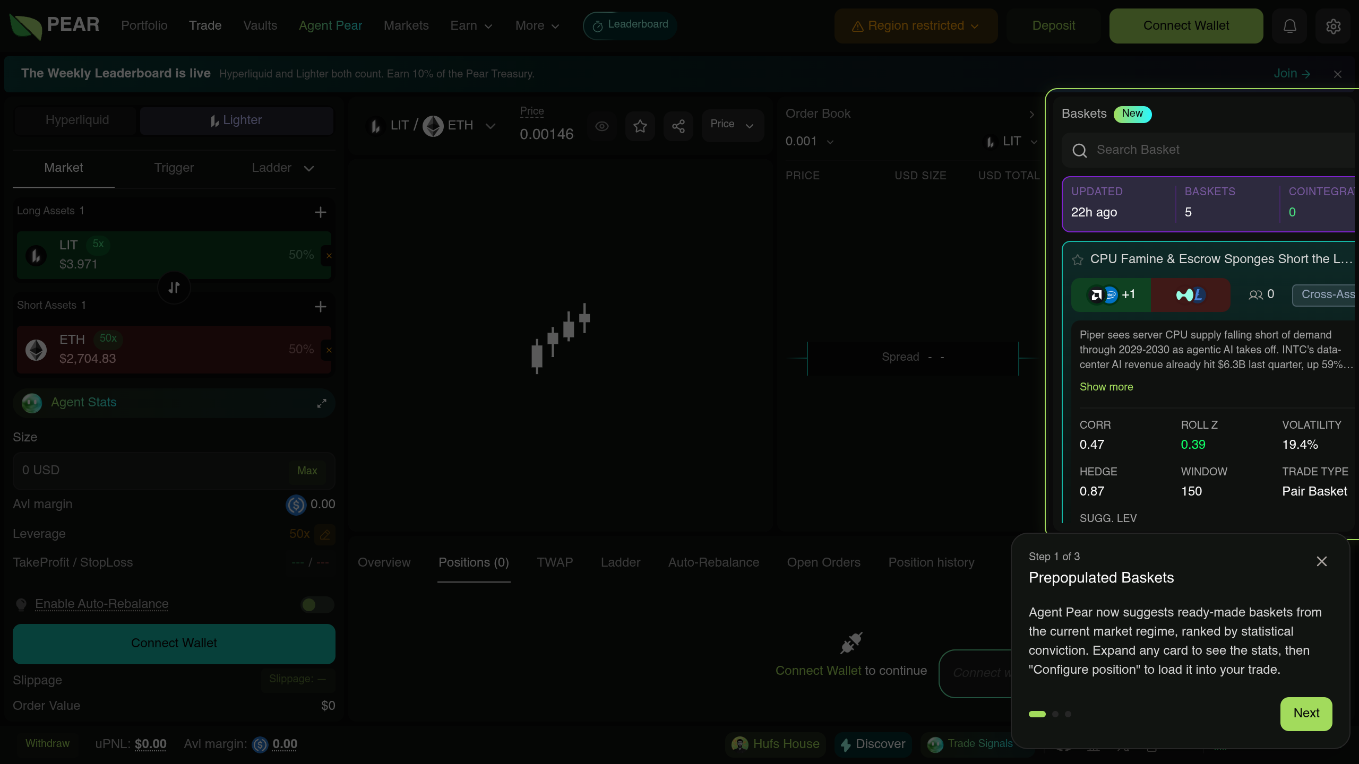Open the Vaults page
The height and width of the screenshot is (764, 1359).
click(260, 25)
